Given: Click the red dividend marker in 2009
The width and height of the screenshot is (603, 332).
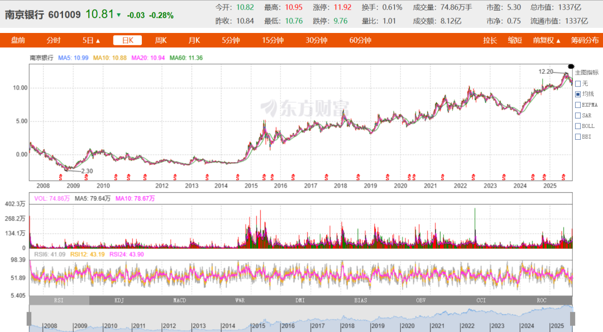Looking at the screenshot, I should [86, 177].
